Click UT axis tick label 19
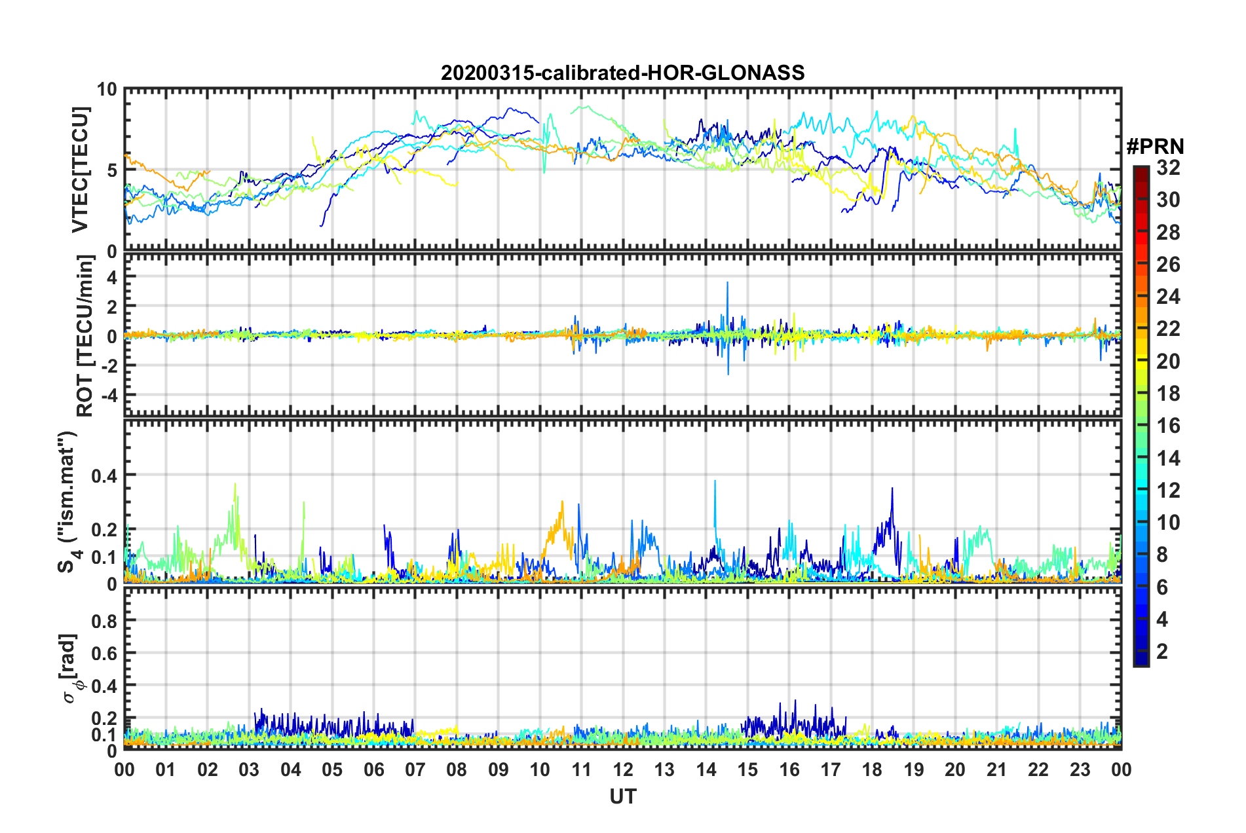1246x833 pixels. pyautogui.click(x=914, y=769)
